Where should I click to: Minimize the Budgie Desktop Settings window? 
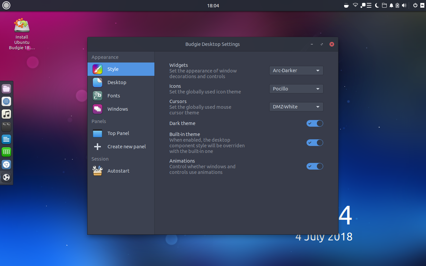[312, 44]
